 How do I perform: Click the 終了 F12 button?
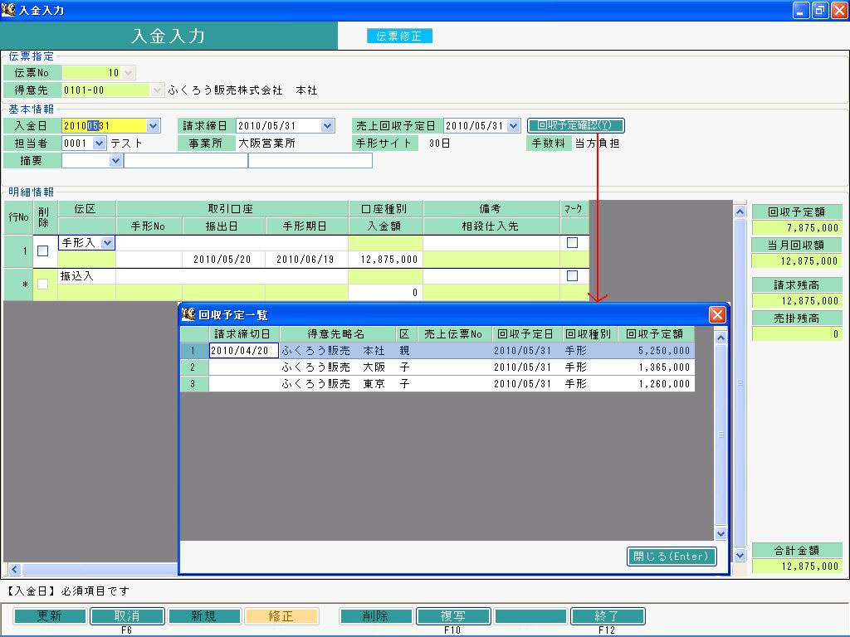pyautogui.click(x=607, y=616)
